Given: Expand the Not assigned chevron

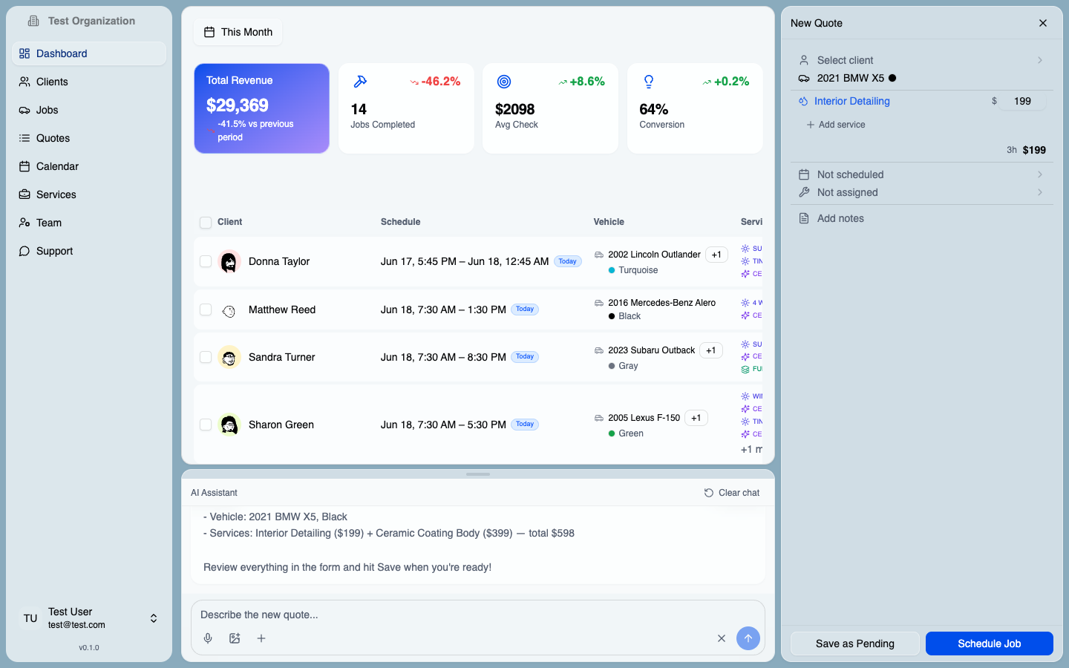Looking at the screenshot, I should point(1040,192).
